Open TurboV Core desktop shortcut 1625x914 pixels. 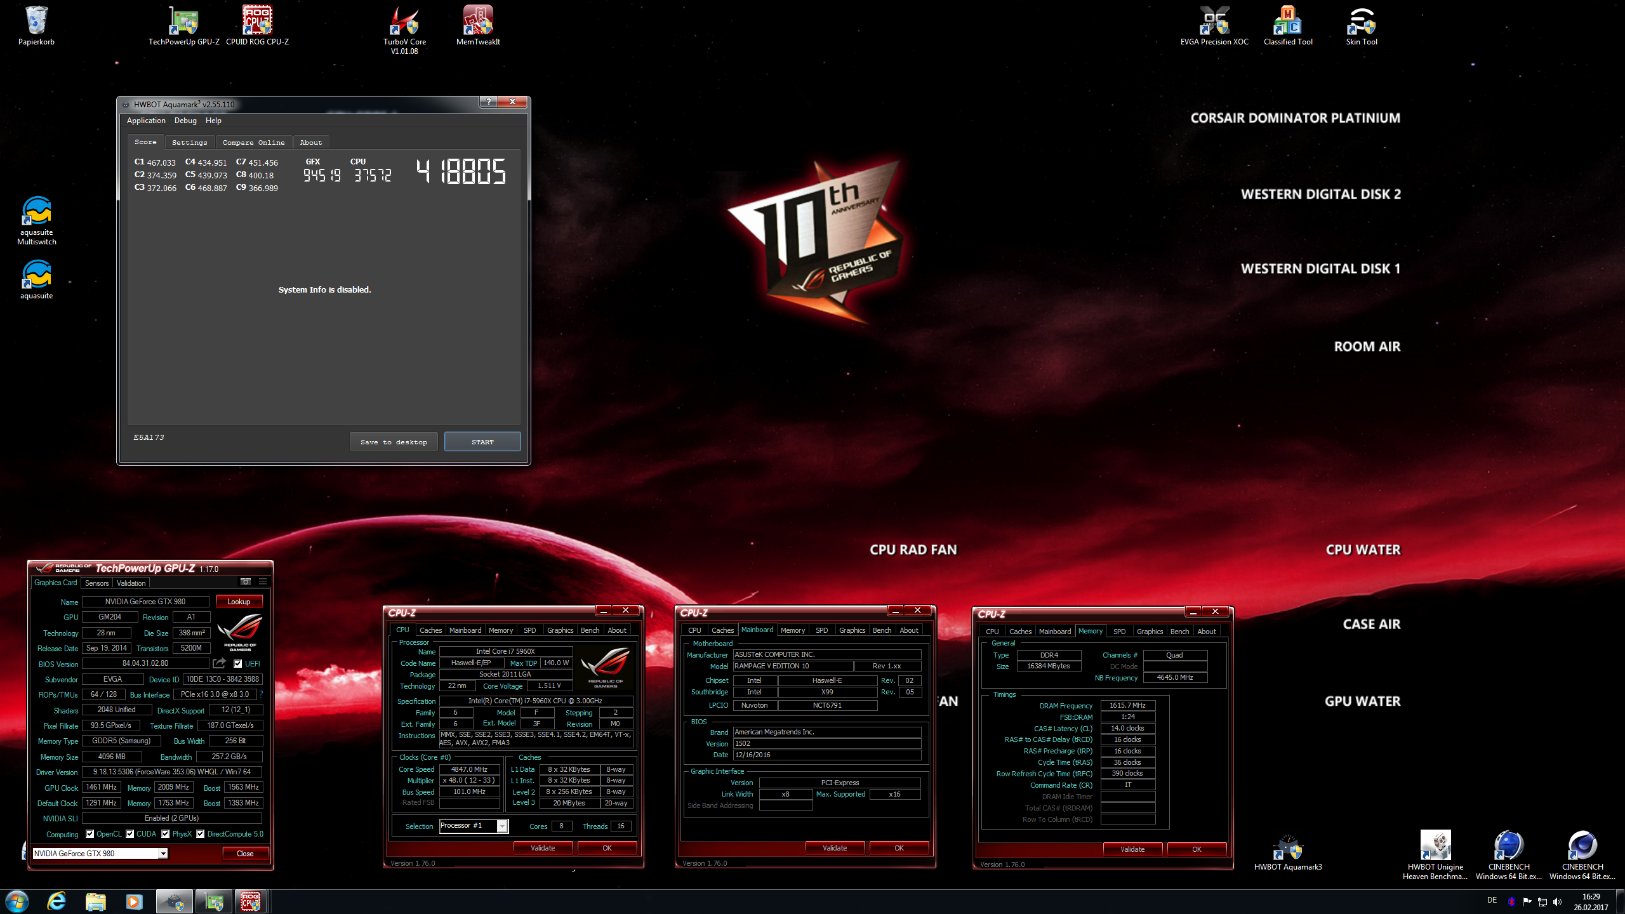[x=404, y=29]
